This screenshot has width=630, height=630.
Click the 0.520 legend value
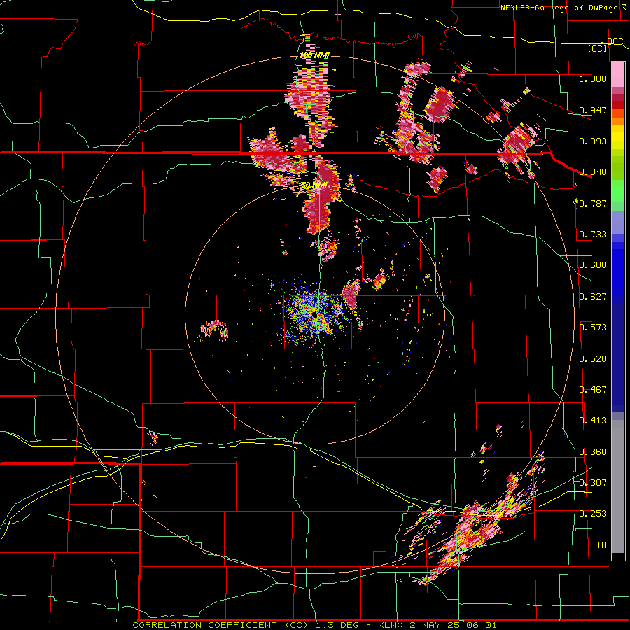pyautogui.click(x=593, y=359)
